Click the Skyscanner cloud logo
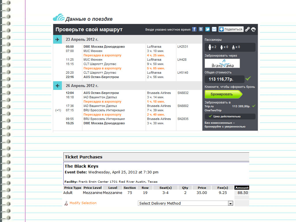This screenshot has width=296, height=222. pos(59,17)
